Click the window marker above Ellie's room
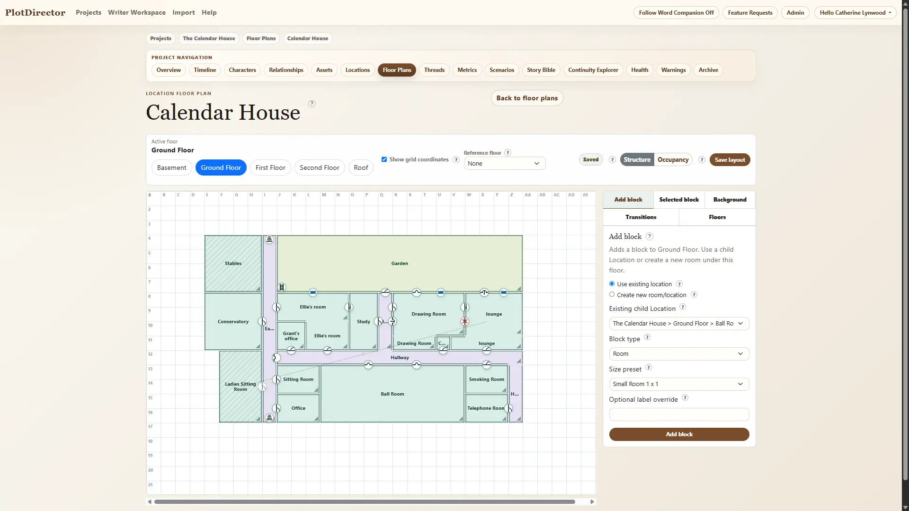Screen dimensions: 909x511 coord(313,292)
